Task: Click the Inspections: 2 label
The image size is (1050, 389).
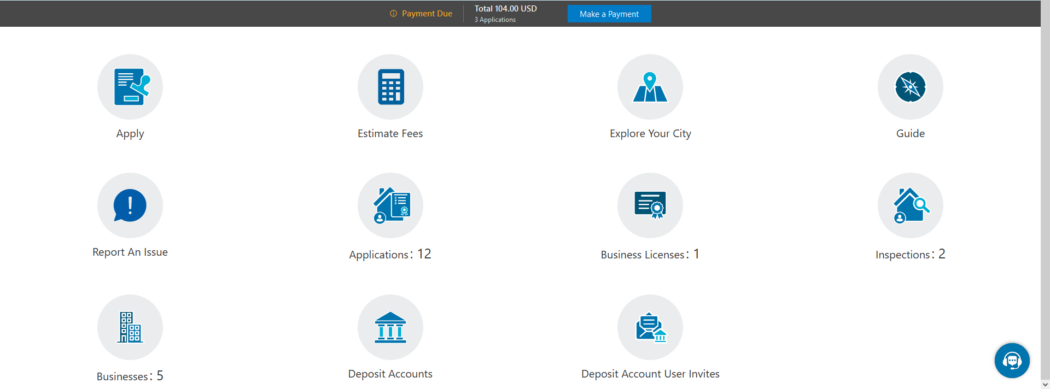Action: 911,254
